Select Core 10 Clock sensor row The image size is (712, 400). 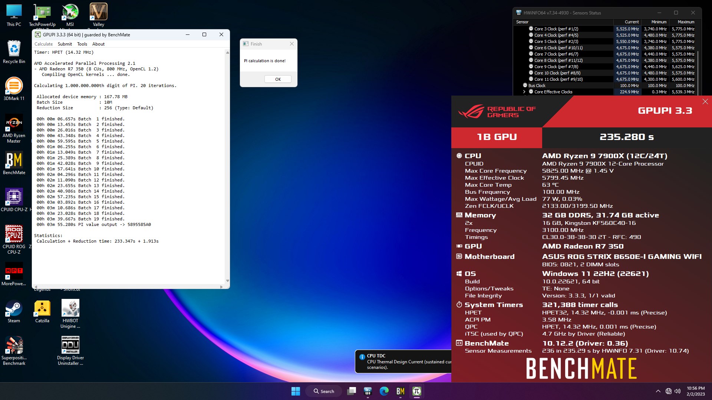click(604, 73)
